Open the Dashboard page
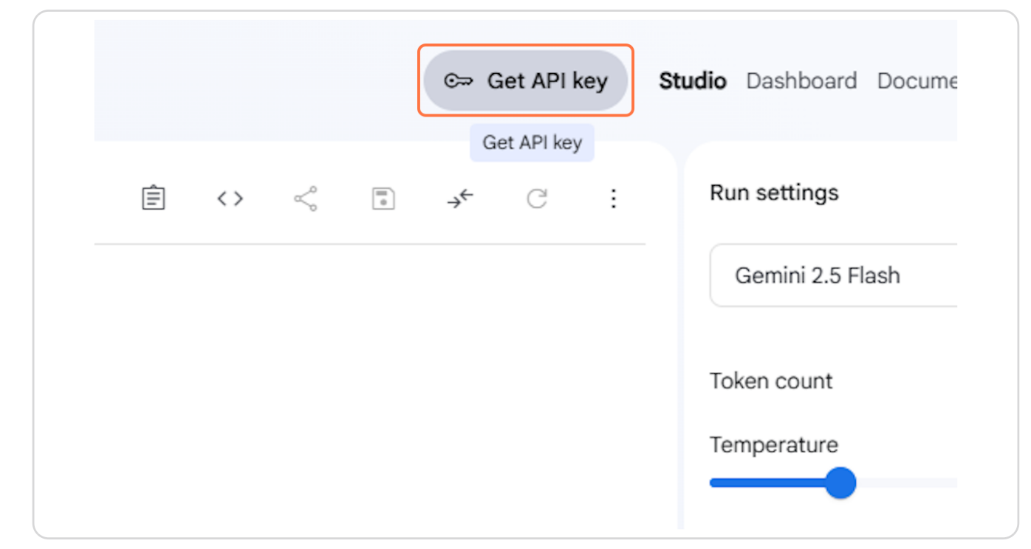The image size is (1031, 549). tap(801, 80)
